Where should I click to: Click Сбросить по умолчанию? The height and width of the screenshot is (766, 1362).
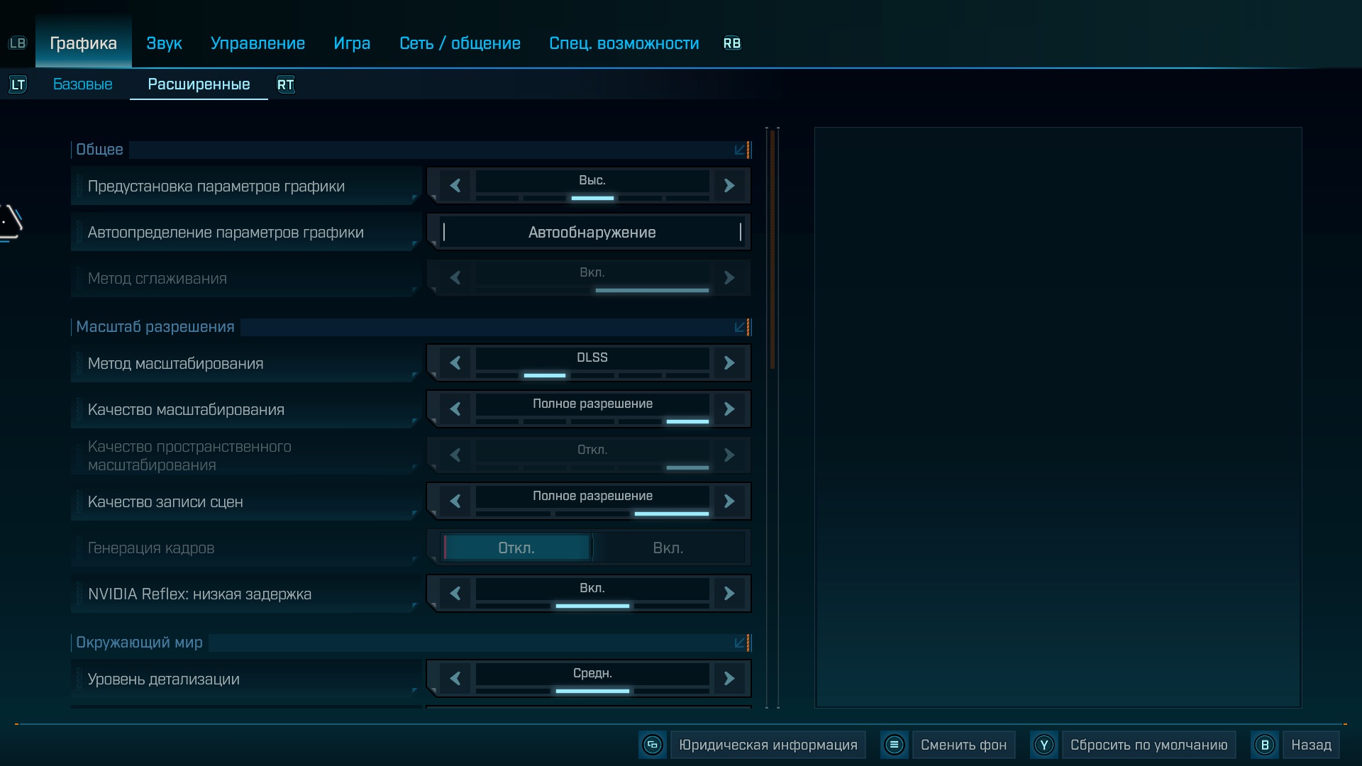(x=1148, y=745)
